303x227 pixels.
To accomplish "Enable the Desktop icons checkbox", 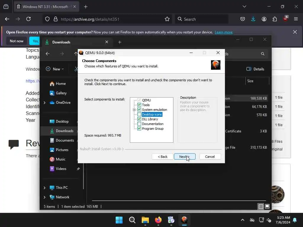I will click(139, 114).
